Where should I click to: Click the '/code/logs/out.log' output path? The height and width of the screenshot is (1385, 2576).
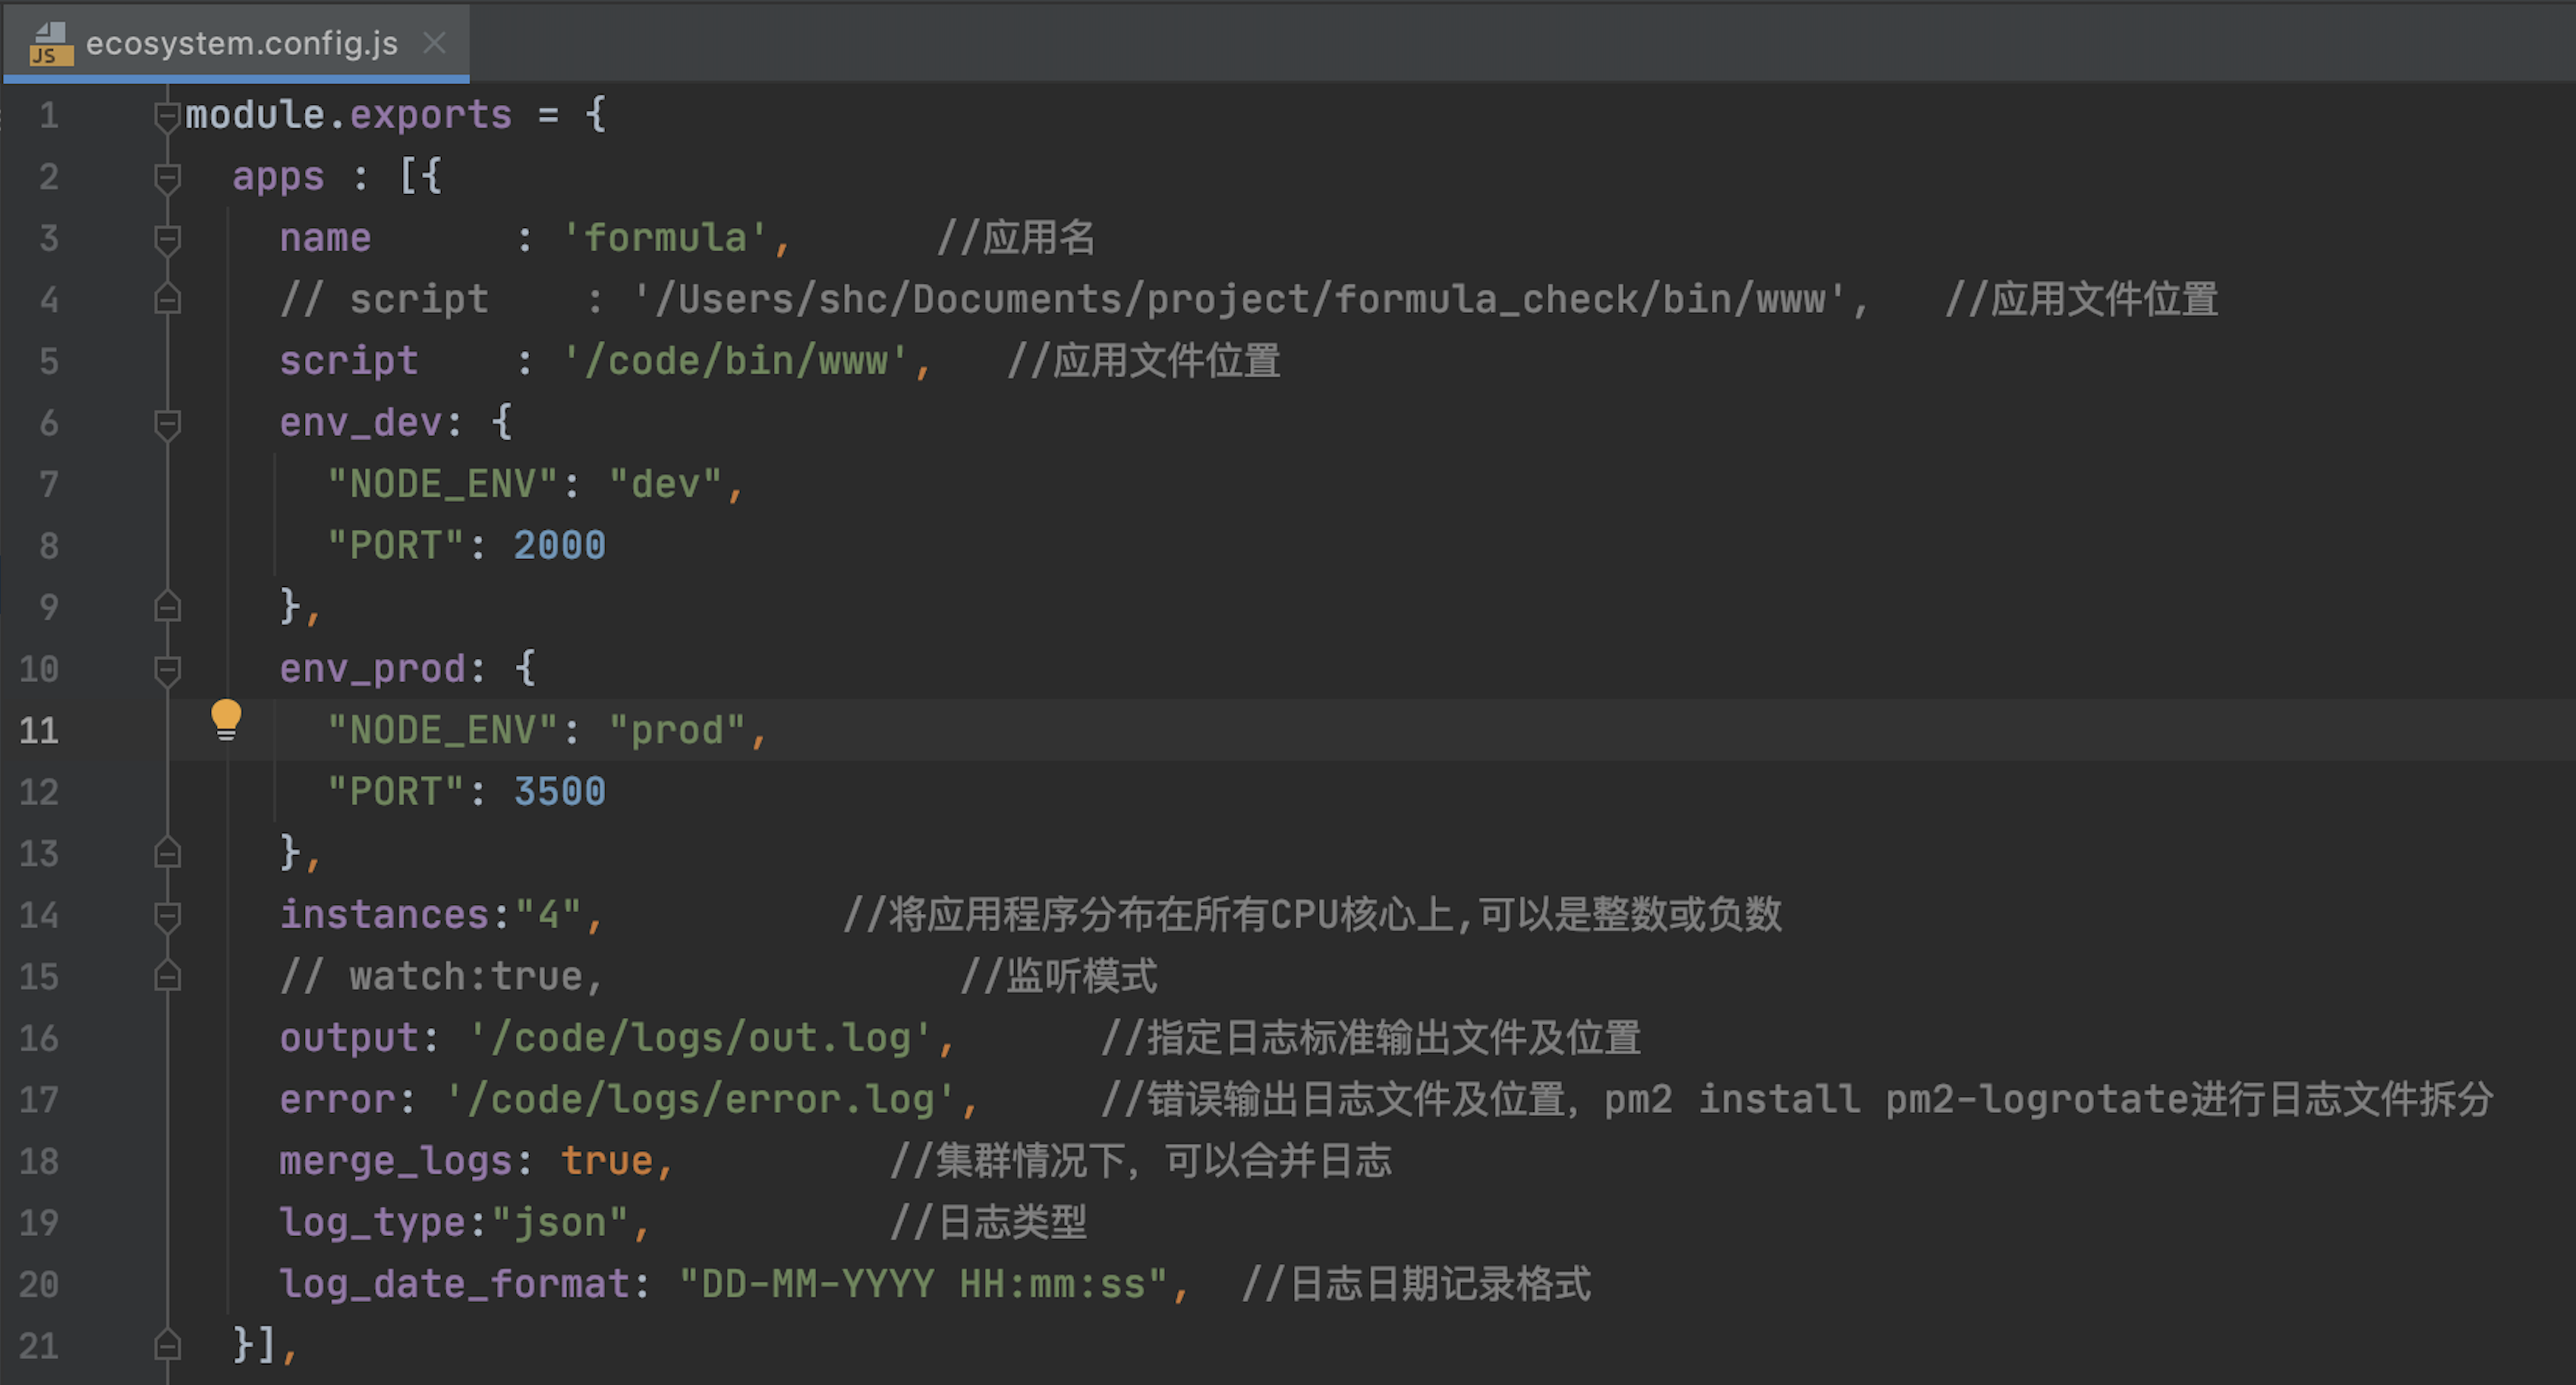point(701,1038)
